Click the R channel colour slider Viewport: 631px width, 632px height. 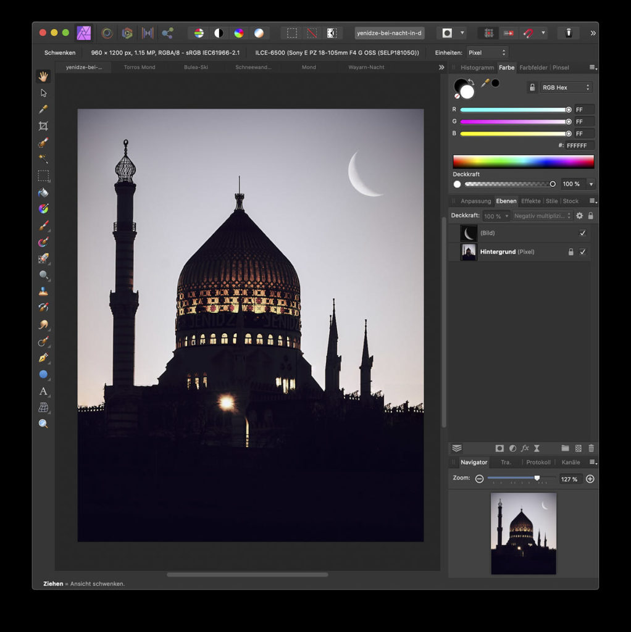[516, 110]
